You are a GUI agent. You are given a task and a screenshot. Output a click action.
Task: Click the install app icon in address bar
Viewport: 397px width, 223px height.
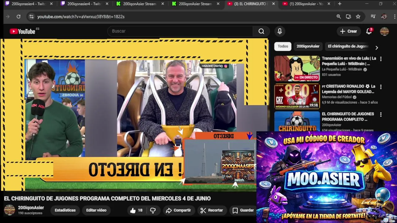pyautogui.click(x=348, y=17)
